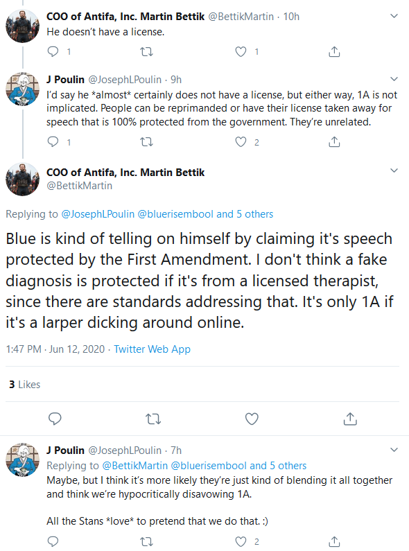Like the main tweet from Jun 12, 2020
Screen dimensions: 409x551
252,419
